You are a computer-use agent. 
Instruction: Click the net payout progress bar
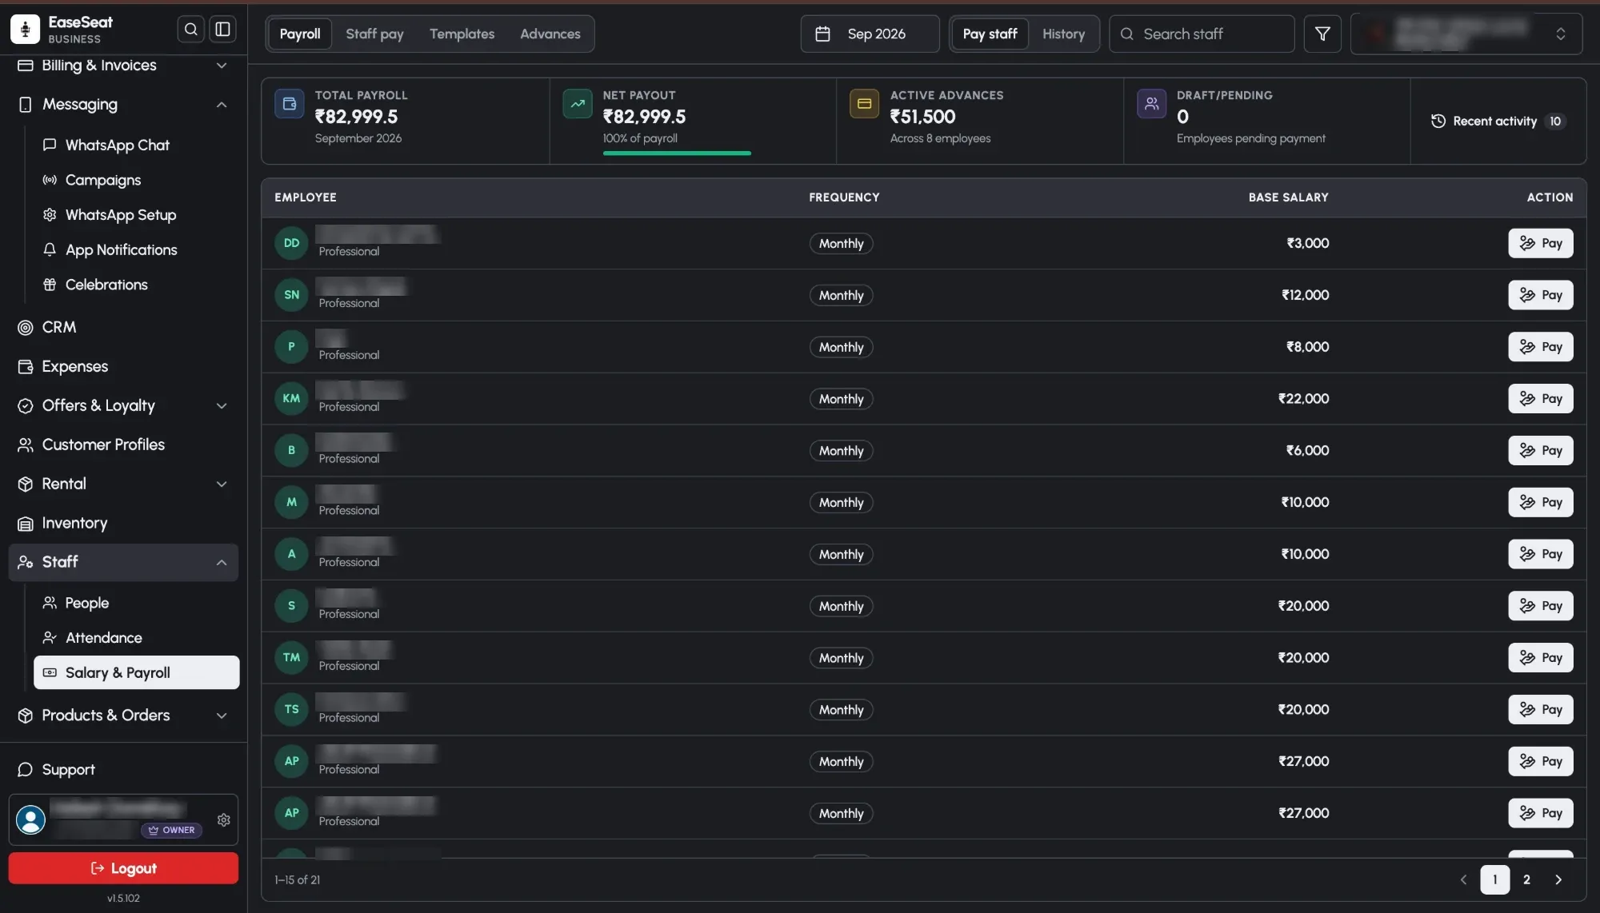pyautogui.click(x=677, y=153)
